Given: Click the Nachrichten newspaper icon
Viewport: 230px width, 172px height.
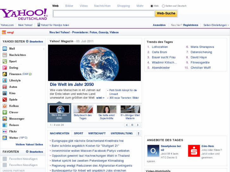Looking at the screenshot, I should tap(5, 55).
